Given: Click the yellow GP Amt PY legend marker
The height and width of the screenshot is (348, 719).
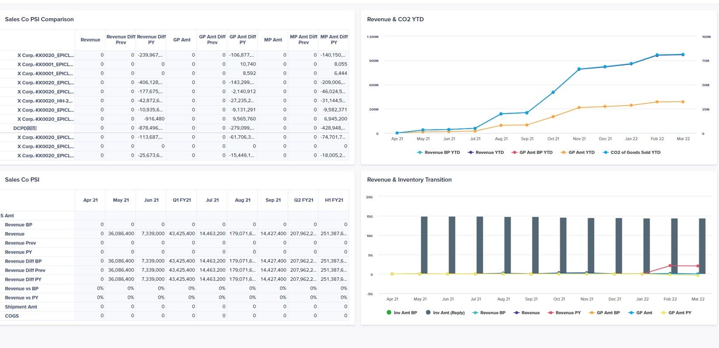Looking at the screenshot, I should pos(663,313).
